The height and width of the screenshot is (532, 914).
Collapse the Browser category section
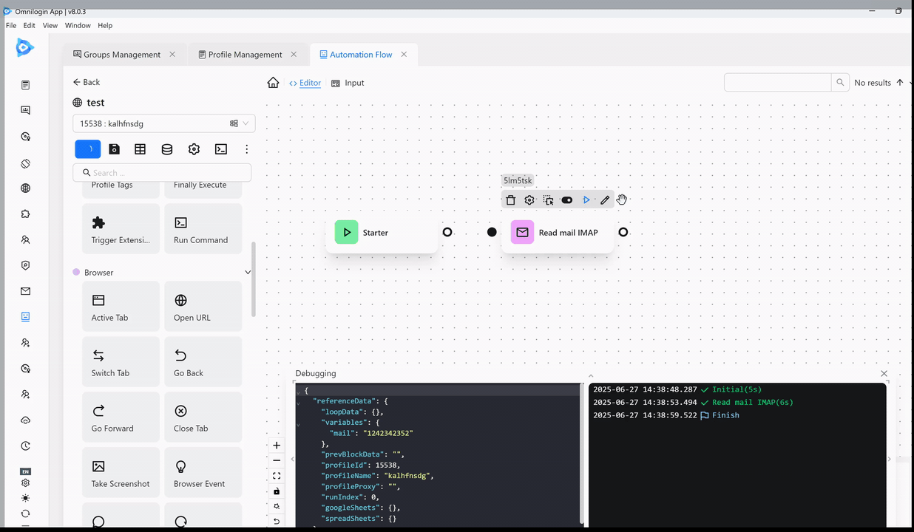tap(248, 273)
